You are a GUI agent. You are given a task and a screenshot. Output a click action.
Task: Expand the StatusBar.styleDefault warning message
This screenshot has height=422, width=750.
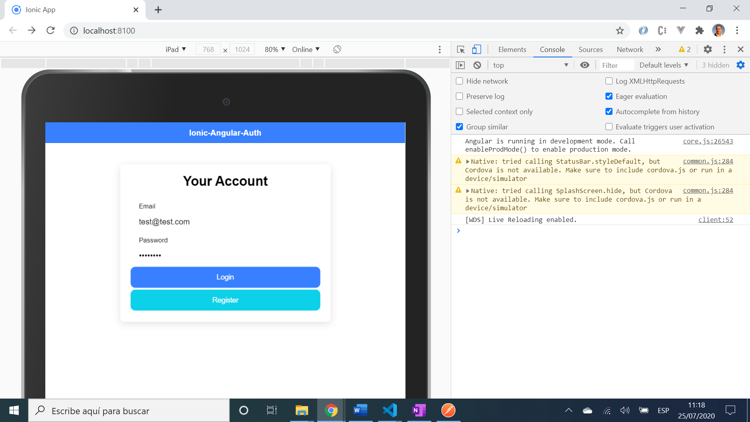(x=468, y=161)
